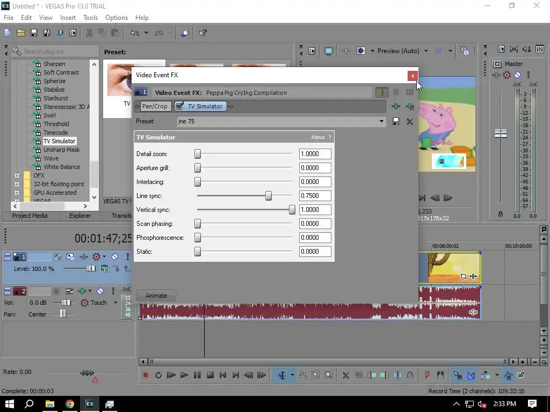Select Soft Contrast plug-in
The height and width of the screenshot is (412, 550).
[61, 72]
